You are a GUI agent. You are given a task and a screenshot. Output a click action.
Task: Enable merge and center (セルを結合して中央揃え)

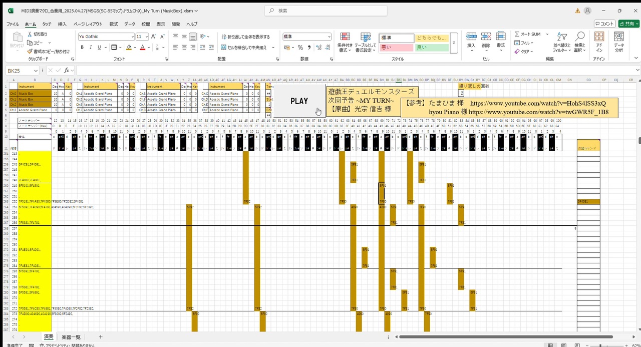coord(246,47)
